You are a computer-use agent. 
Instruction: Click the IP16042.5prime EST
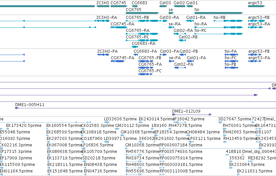coord(180,122)
